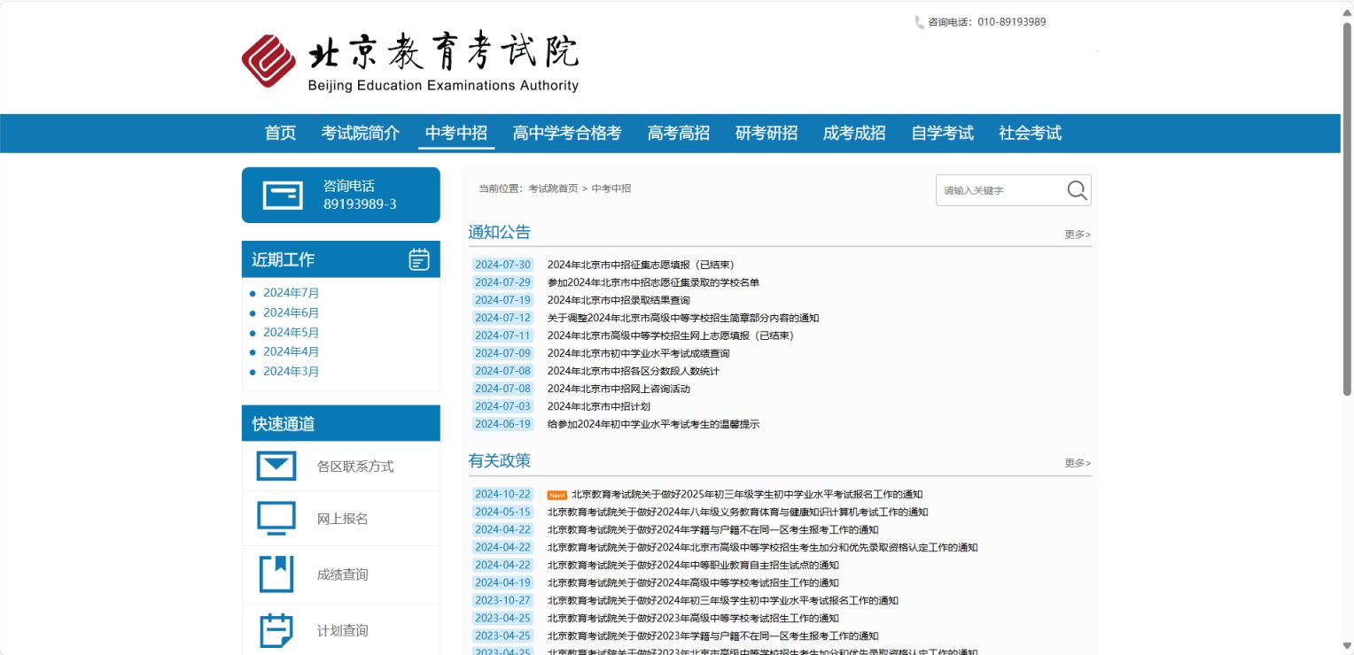Screen dimensions: 1354x655
Task: Open 2023年学籍与户籍不在同一区考生报考 policy
Action: click(x=712, y=636)
